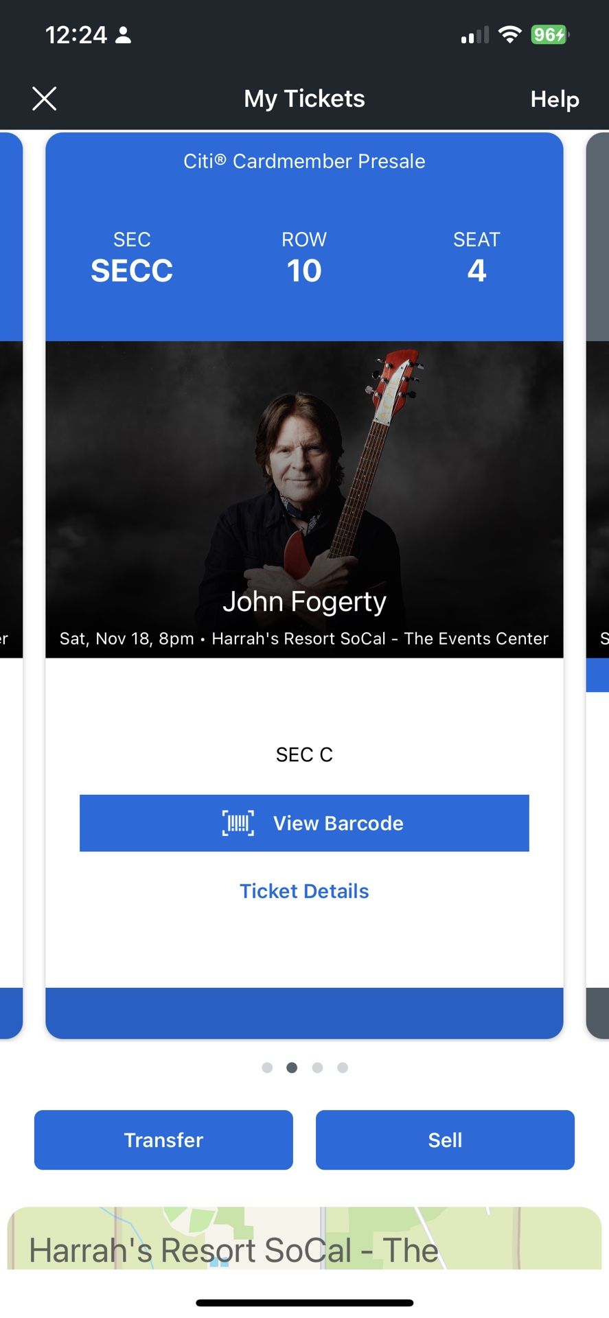Tap the battery indicator icon
This screenshot has height=1318, width=609.
click(x=549, y=34)
